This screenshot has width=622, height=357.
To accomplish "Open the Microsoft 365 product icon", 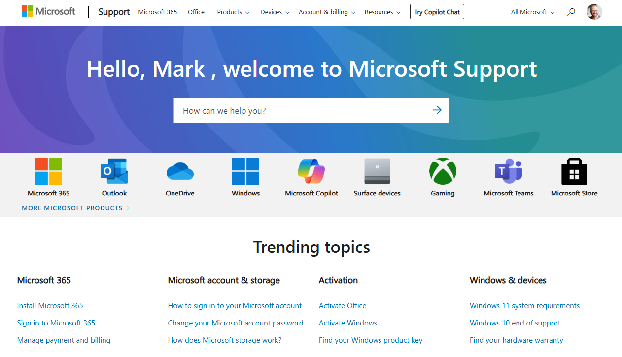I will 48,171.
